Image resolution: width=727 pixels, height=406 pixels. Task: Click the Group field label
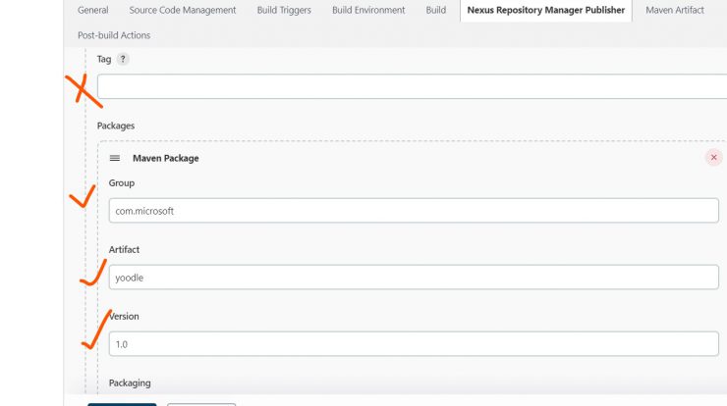pyautogui.click(x=122, y=182)
